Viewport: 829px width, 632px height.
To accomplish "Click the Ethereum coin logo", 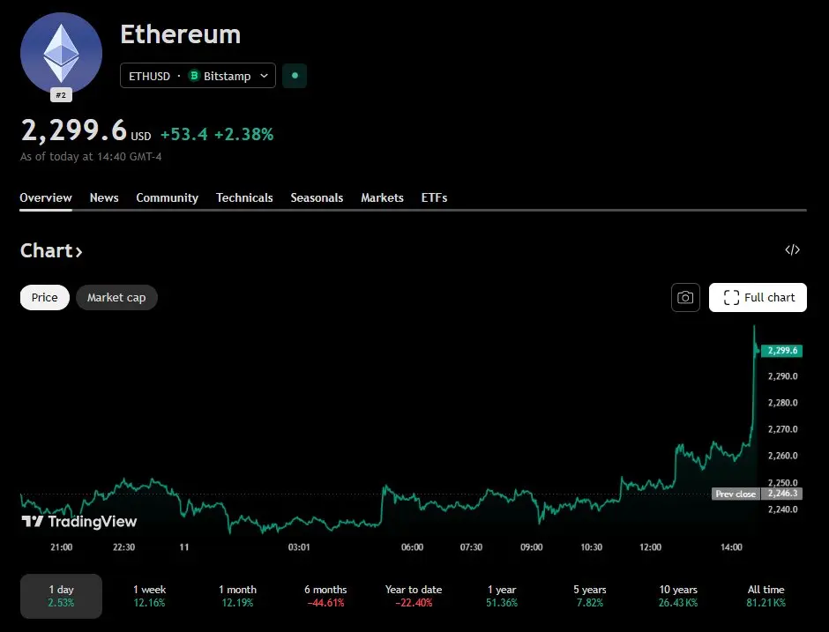I will (x=61, y=54).
